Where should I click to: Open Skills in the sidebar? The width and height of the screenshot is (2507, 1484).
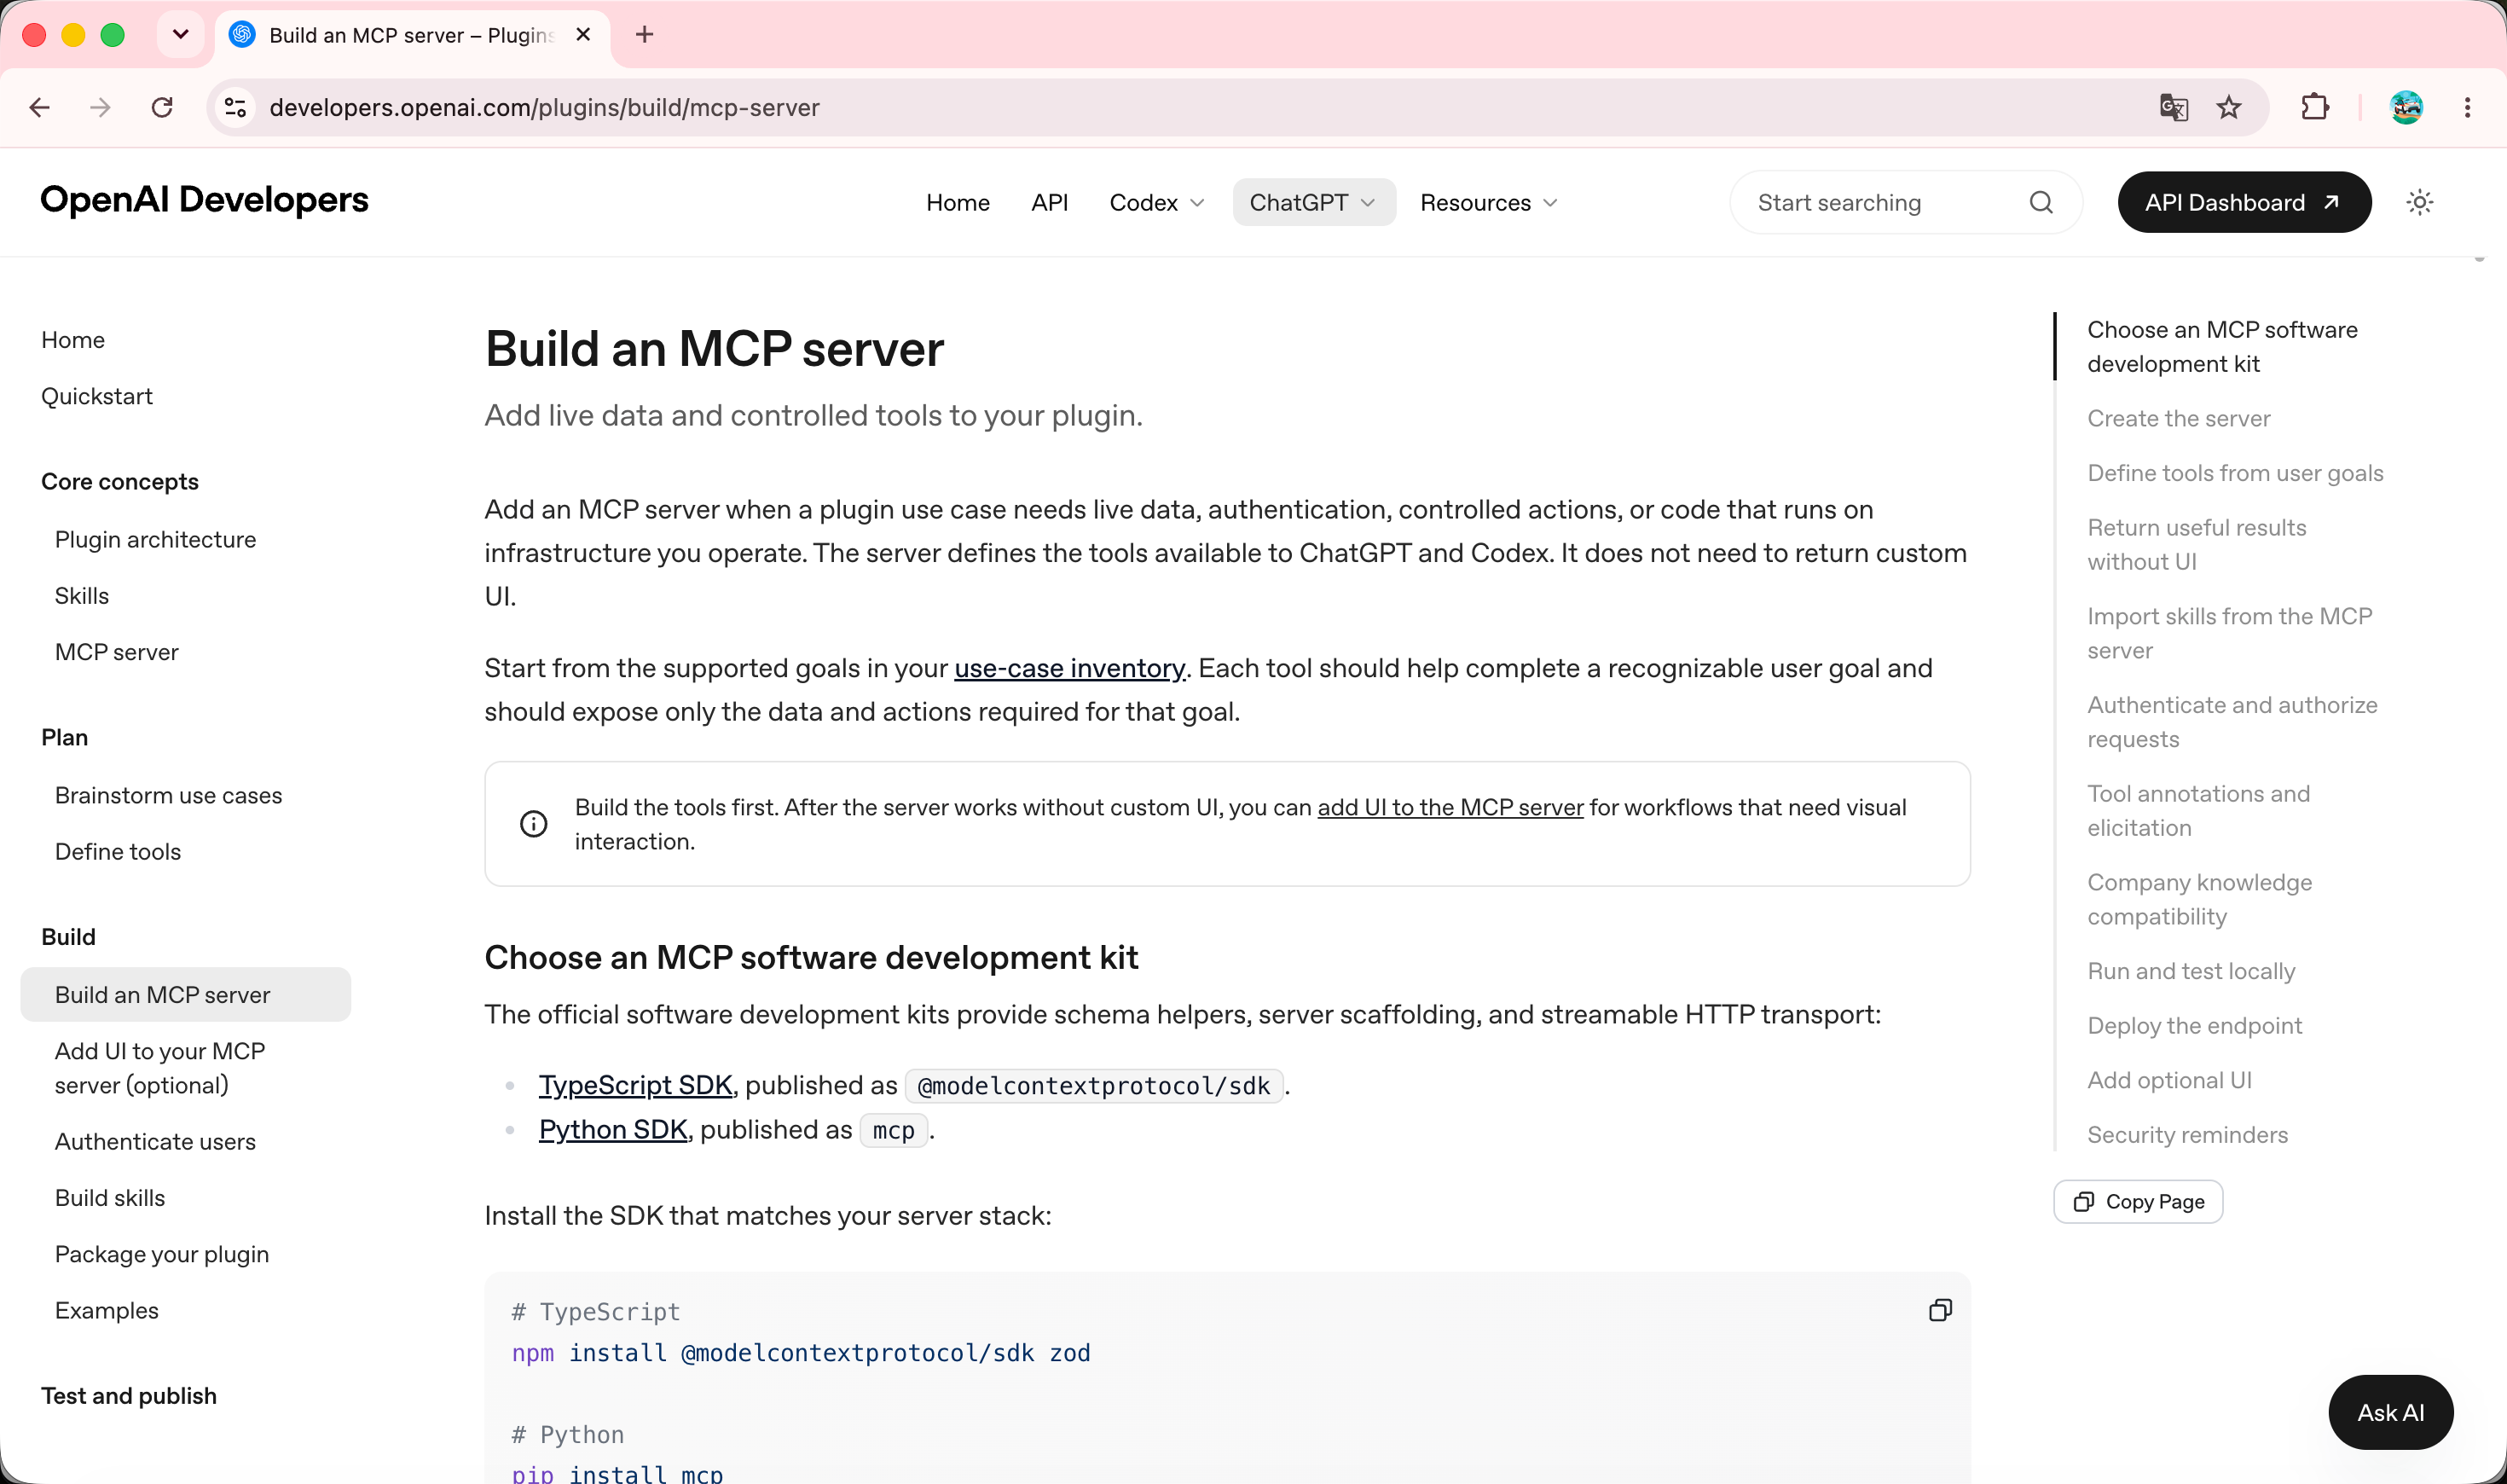(82, 595)
